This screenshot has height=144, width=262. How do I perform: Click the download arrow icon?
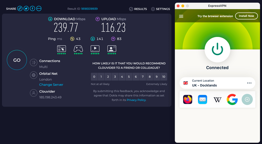[x=50, y=19]
